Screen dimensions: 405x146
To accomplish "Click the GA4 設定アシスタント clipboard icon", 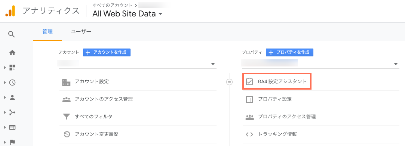I will pos(249,82).
